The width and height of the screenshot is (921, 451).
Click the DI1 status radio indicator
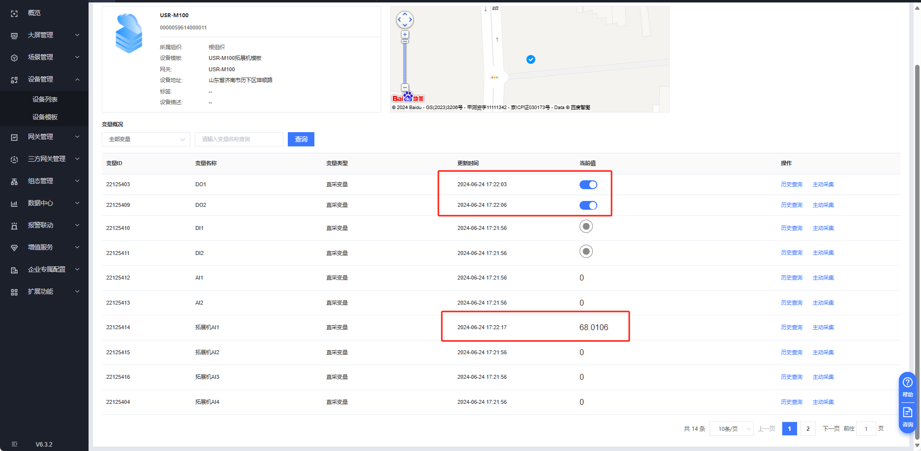click(586, 226)
